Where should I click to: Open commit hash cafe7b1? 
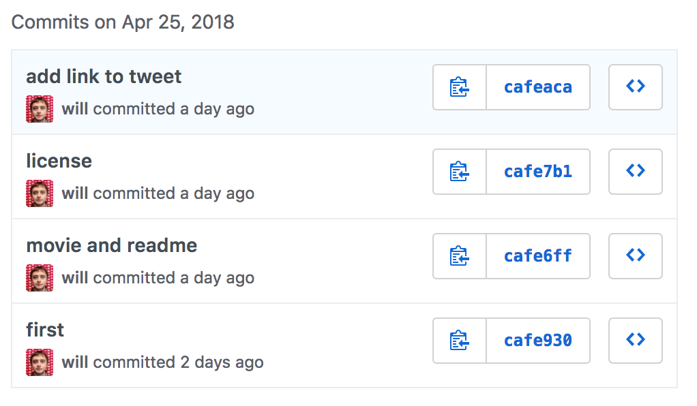tap(537, 172)
